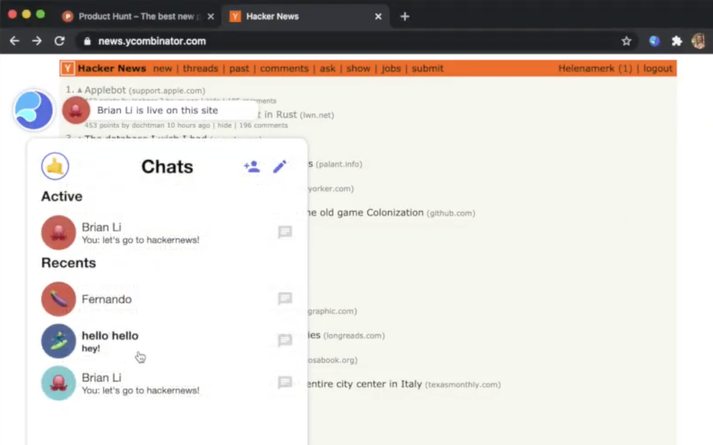Open the lwn.net site link

pos(317,115)
